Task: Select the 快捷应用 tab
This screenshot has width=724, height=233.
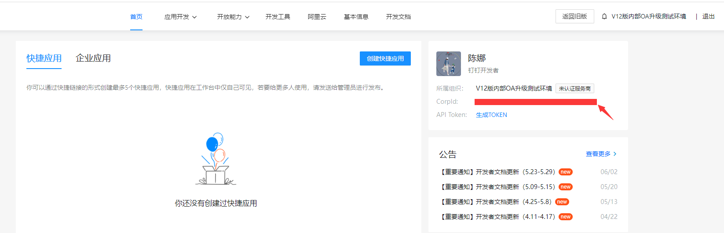Action: tap(44, 58)
